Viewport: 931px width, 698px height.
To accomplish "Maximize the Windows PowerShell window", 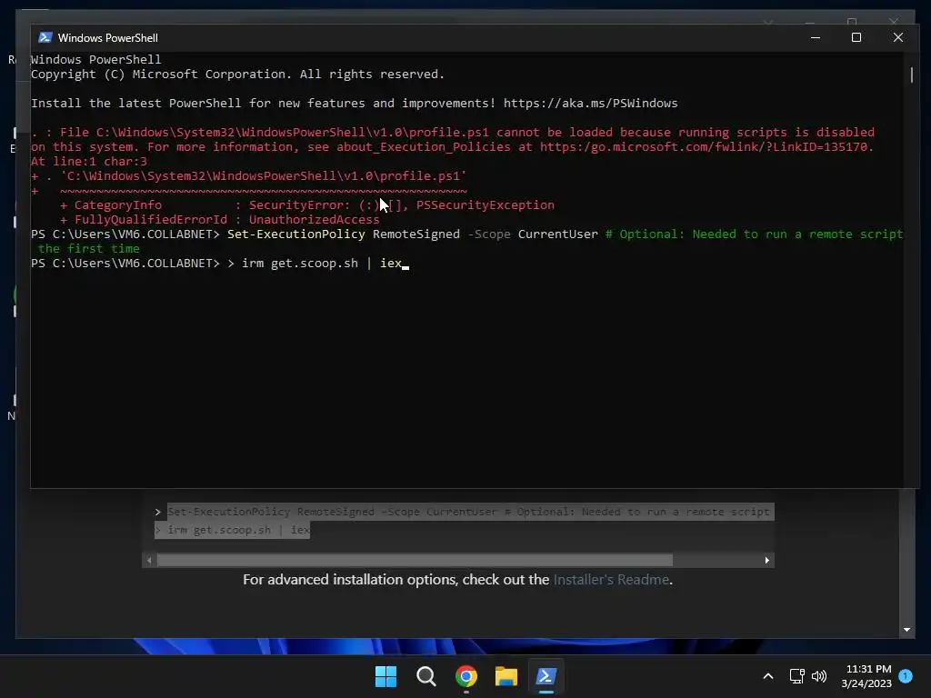I will point(856,37).
